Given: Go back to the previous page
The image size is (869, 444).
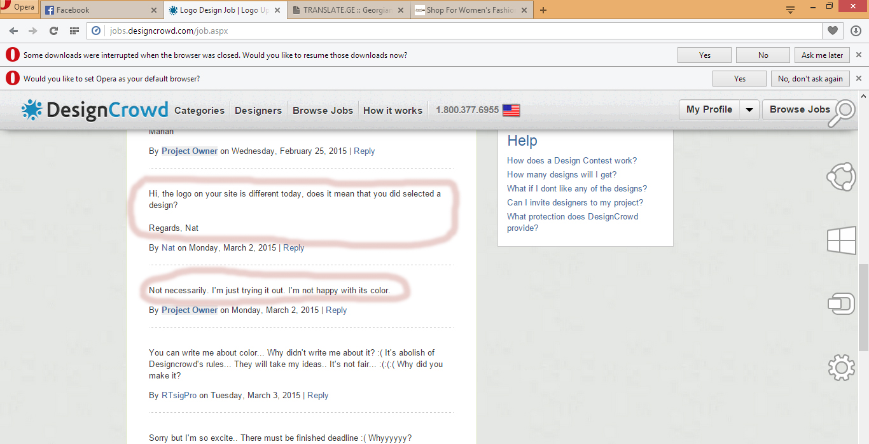Looking at the screenshot, I should 13,31.
